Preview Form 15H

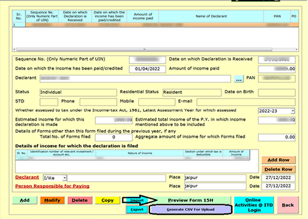(x=191, y=200)
